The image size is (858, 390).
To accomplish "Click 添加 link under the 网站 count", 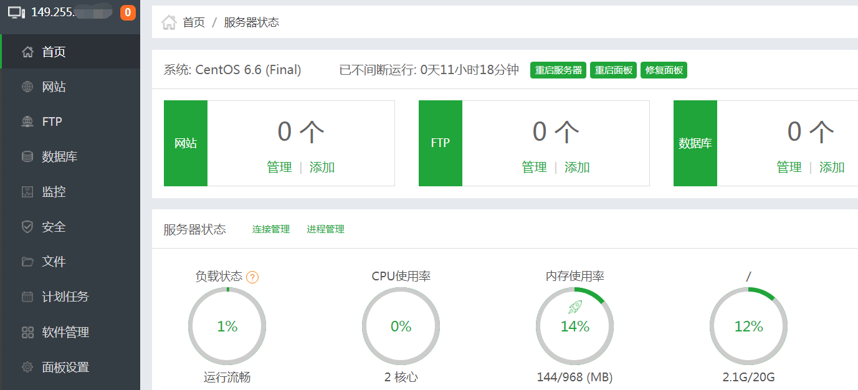I will pyautogui.click(x=322, y=167).
